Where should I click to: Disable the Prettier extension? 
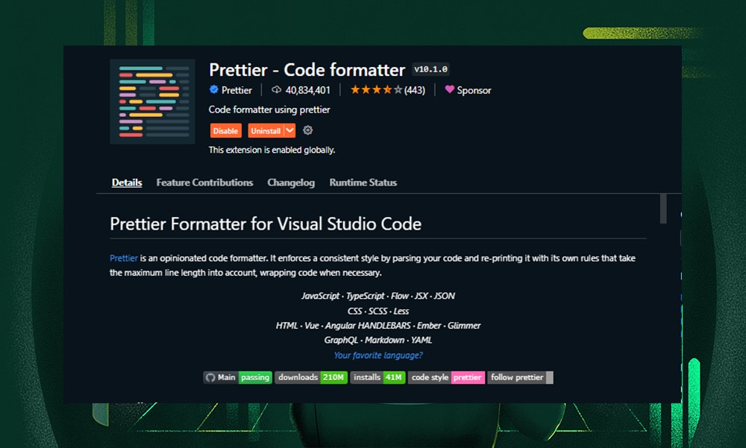coord(225,130)
